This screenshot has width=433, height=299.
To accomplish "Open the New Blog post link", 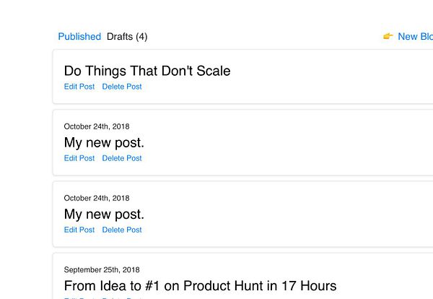I will (415, 37).
